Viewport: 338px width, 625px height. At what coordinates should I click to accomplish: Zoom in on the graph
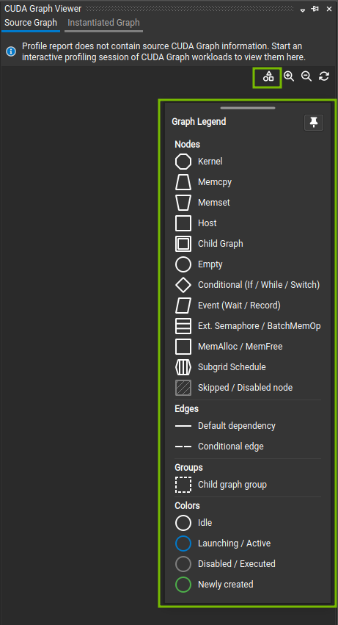(289, 76)
